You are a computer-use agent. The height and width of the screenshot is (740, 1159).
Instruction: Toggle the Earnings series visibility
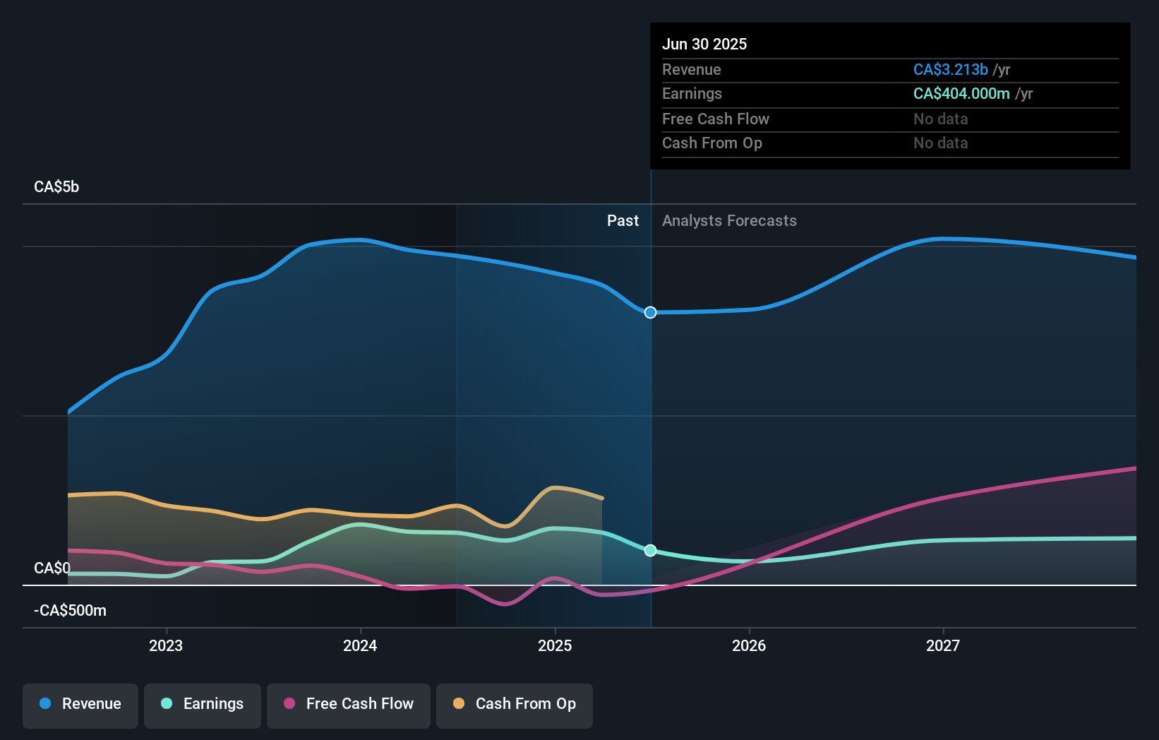[x=203, y=704]
